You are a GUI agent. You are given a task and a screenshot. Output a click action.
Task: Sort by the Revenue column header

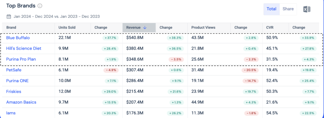coord(134,28)
